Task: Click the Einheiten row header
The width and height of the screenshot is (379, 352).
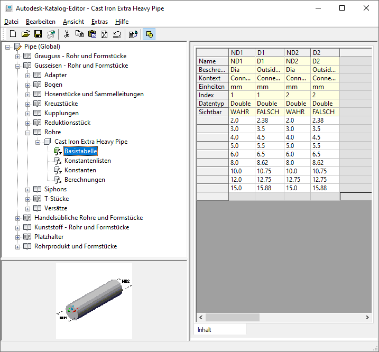Action: tap(212, 87)
